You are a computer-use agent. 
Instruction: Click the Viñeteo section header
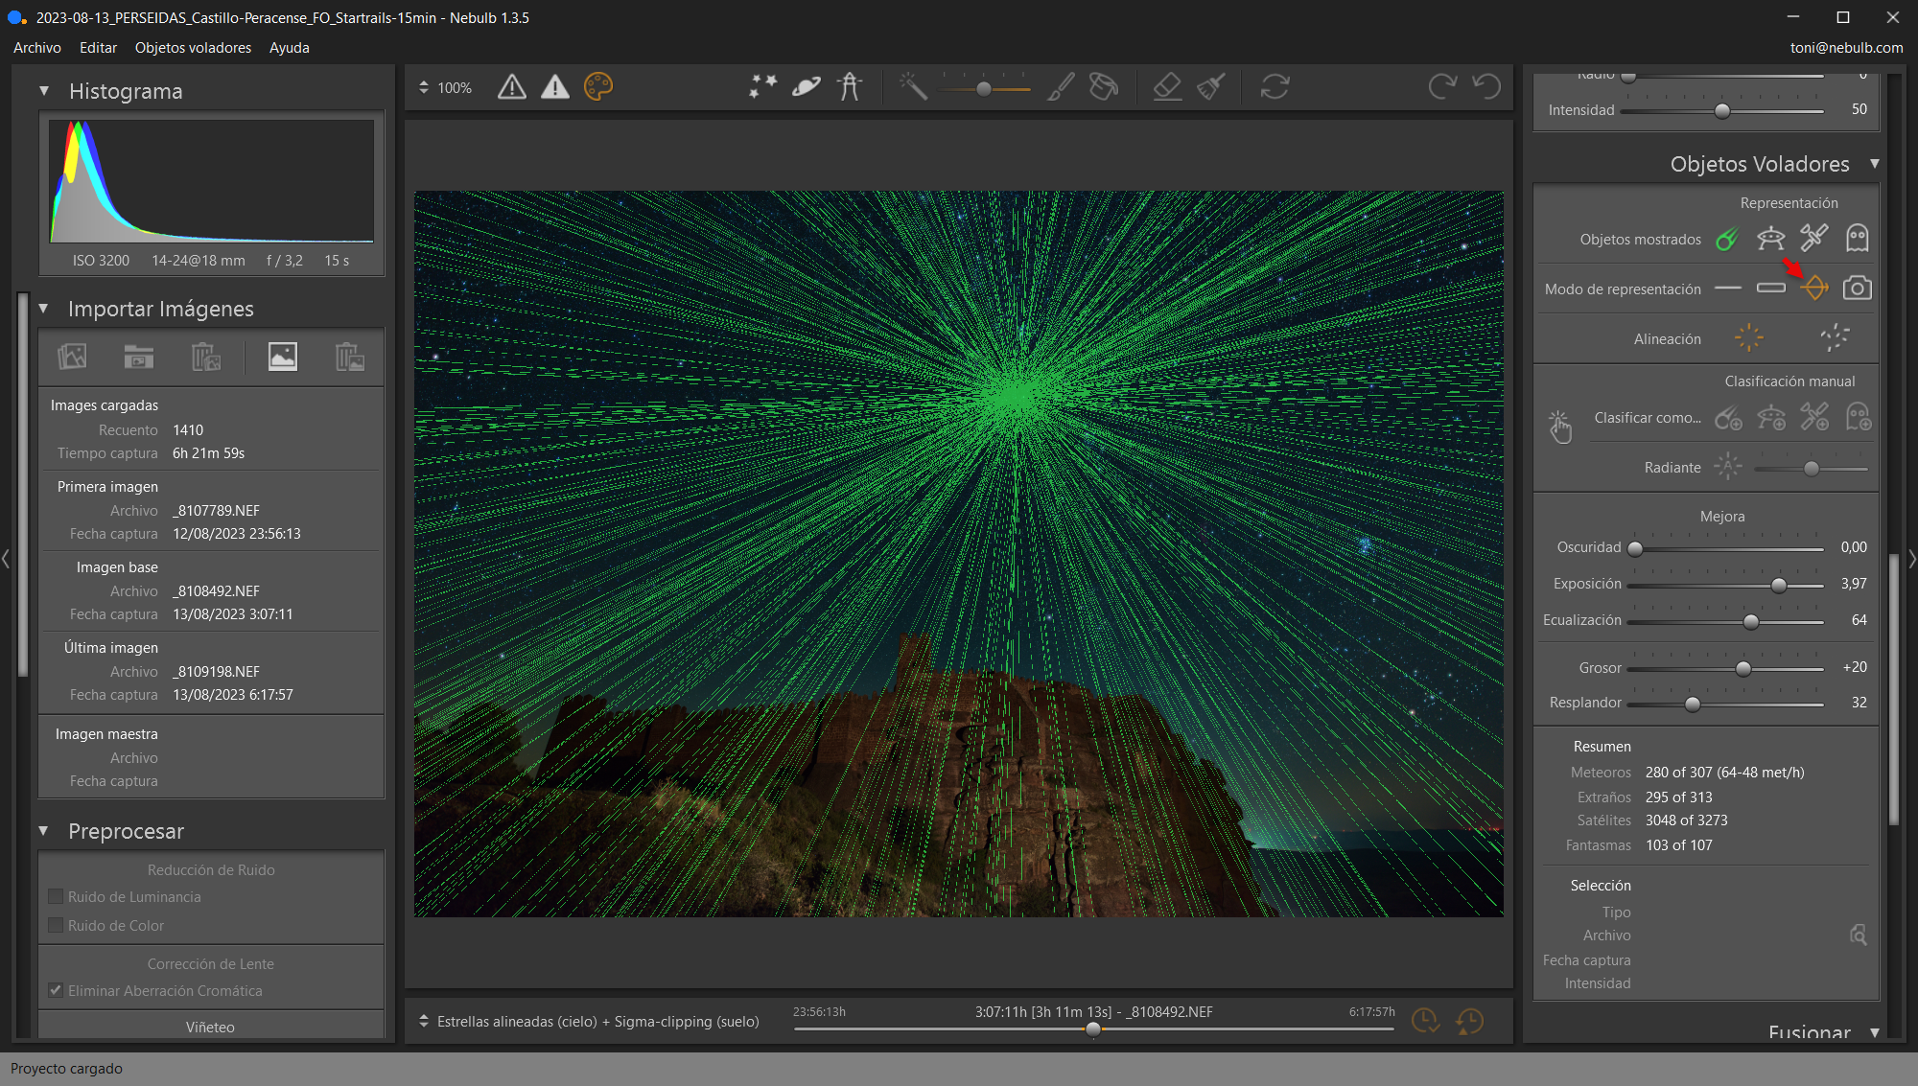[211, 1027]
